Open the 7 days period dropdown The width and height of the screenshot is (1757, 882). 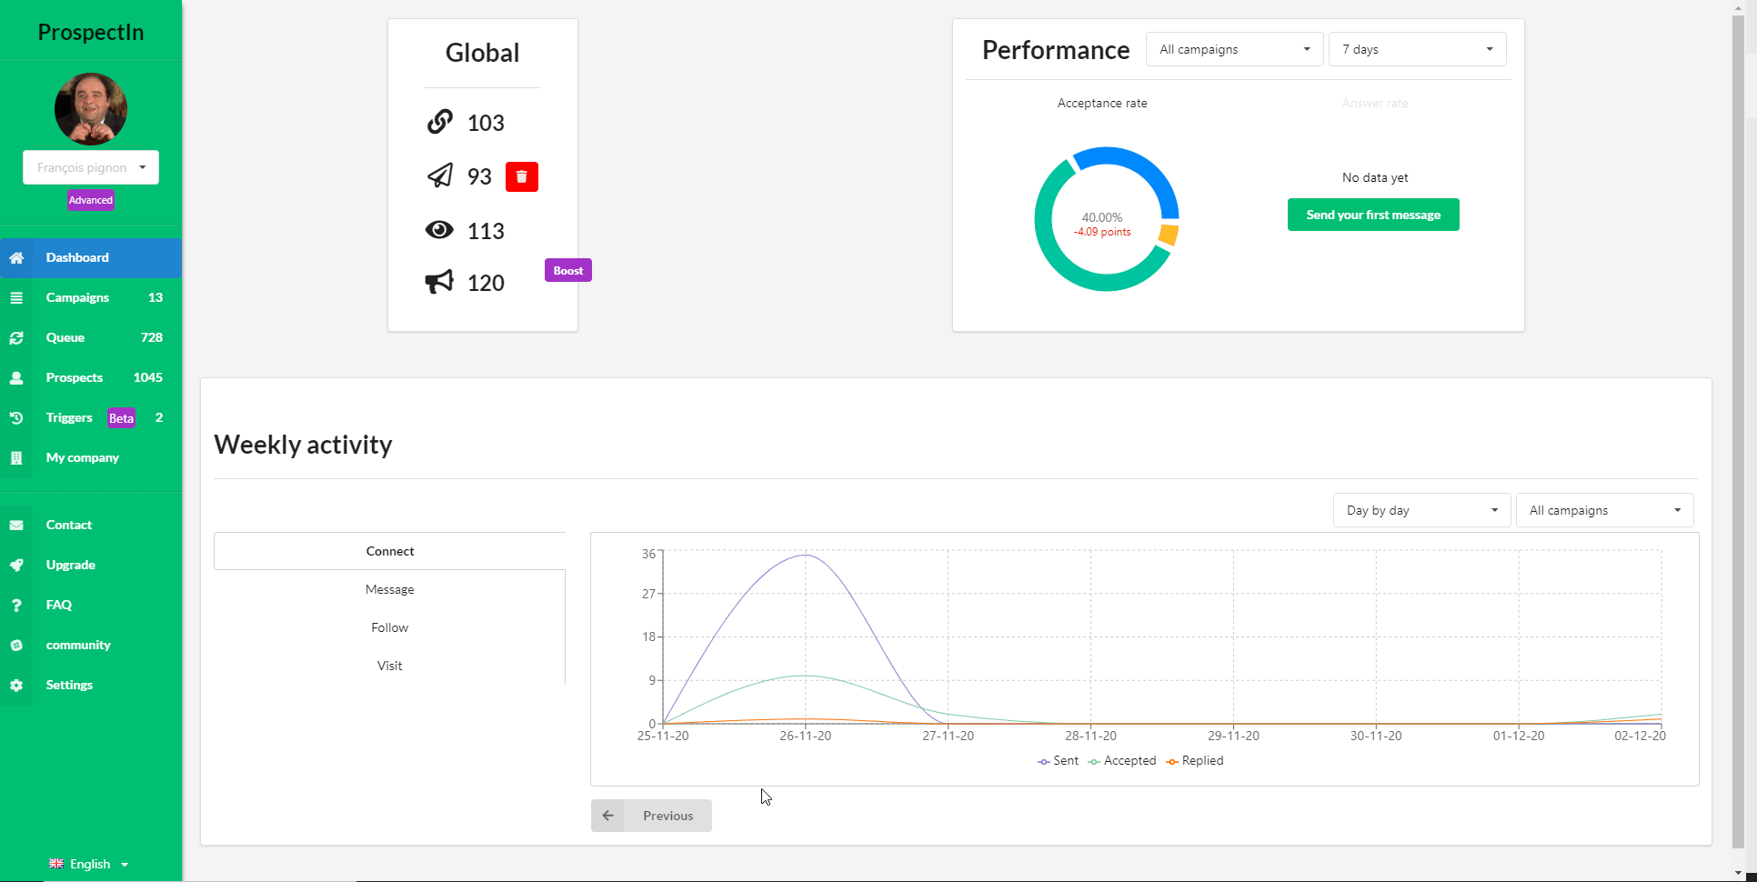(x=1417, y=49)
